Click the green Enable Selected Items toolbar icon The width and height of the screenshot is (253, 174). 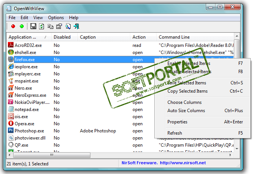coord(22,26)
